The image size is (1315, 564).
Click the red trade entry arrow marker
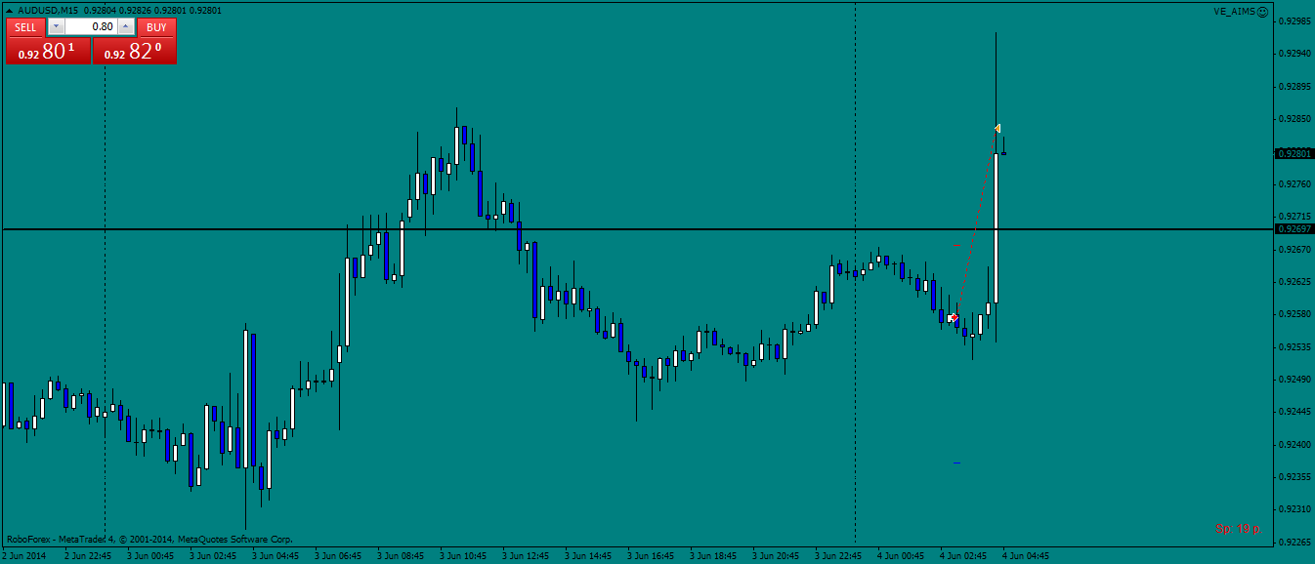click(x=954, y=318)
